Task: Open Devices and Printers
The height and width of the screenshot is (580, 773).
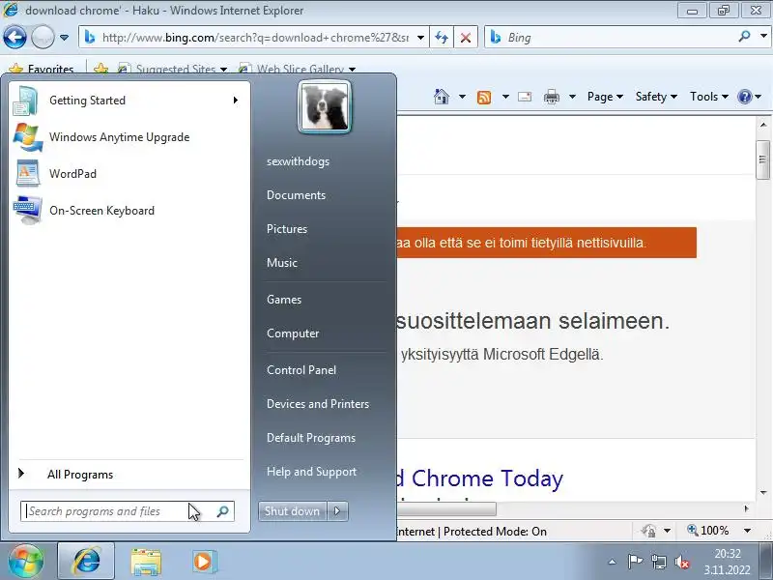Action: tap(318, 404)
